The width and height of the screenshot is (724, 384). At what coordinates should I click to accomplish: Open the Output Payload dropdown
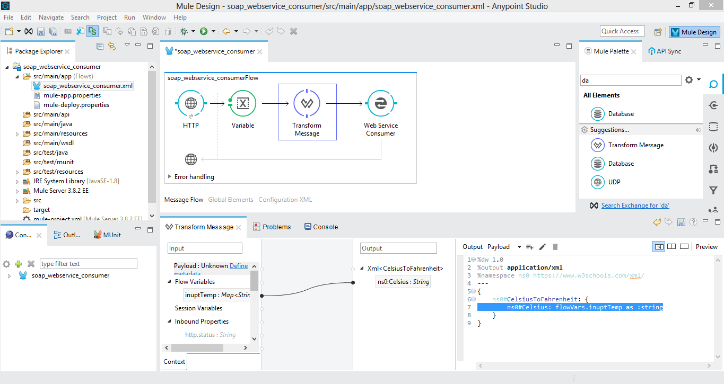coord(519,247)
